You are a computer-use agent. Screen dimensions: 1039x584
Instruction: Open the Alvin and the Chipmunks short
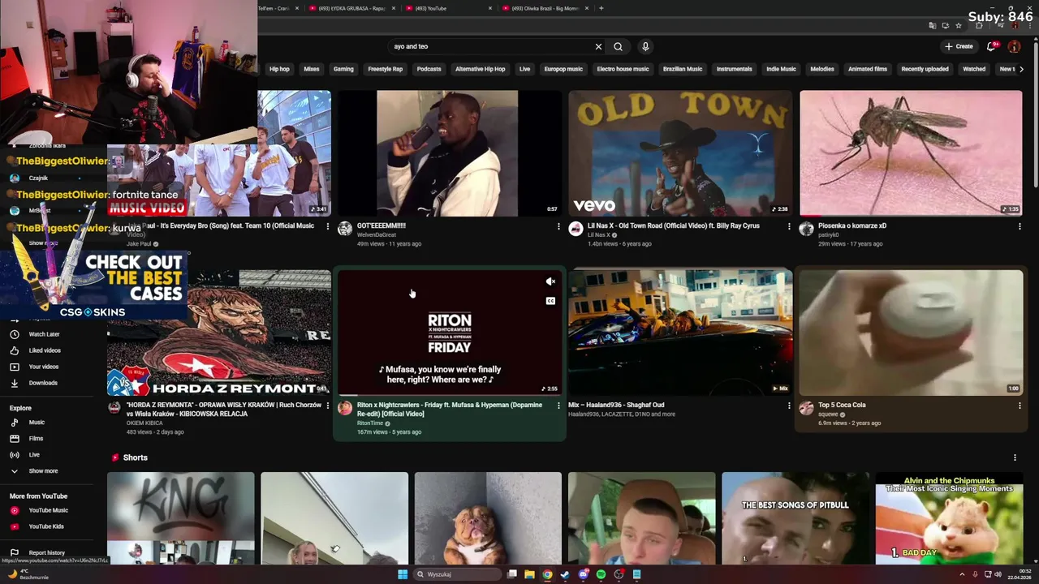point(949,517)
